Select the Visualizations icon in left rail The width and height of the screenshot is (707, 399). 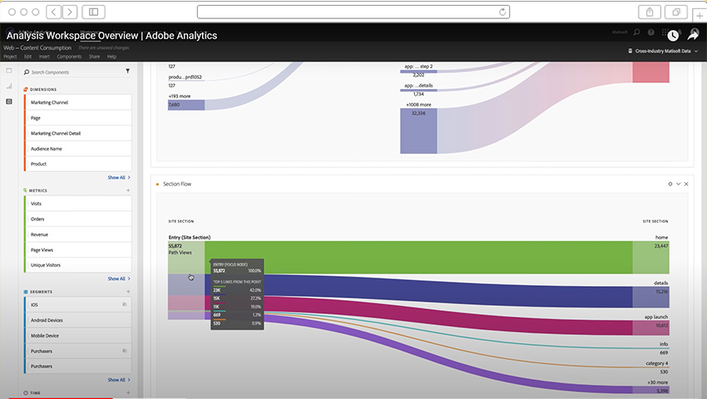9,86
